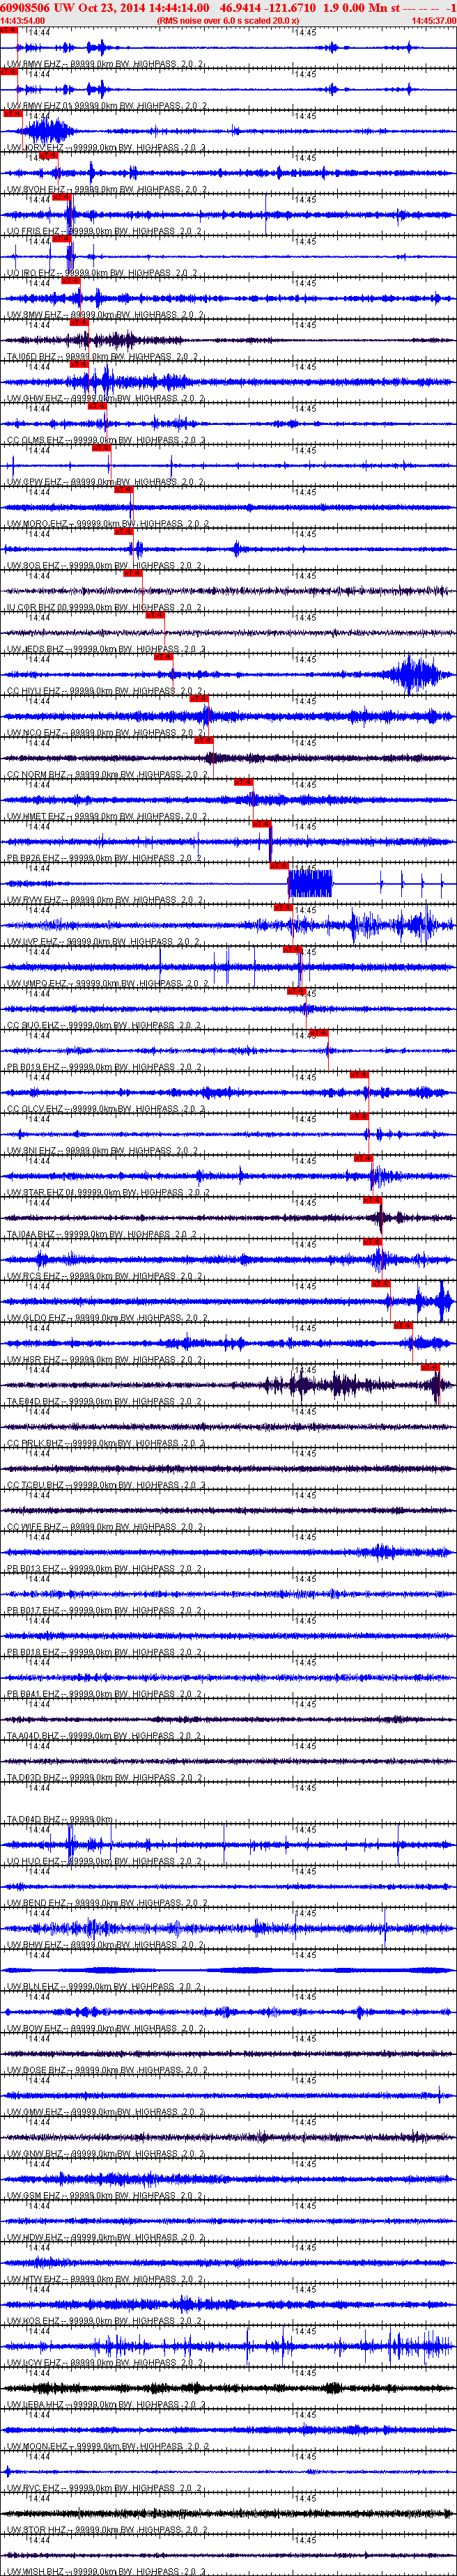This screenshot has height=2576, width=457.
Task: Select the UW GPW EHZ station label
Action: 104,482
